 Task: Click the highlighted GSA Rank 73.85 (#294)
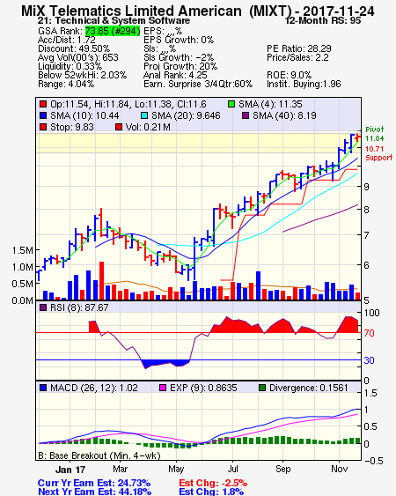[x=113, y=31]
